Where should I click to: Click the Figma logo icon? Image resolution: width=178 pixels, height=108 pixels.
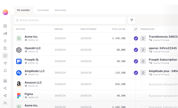tap(19, 96)
